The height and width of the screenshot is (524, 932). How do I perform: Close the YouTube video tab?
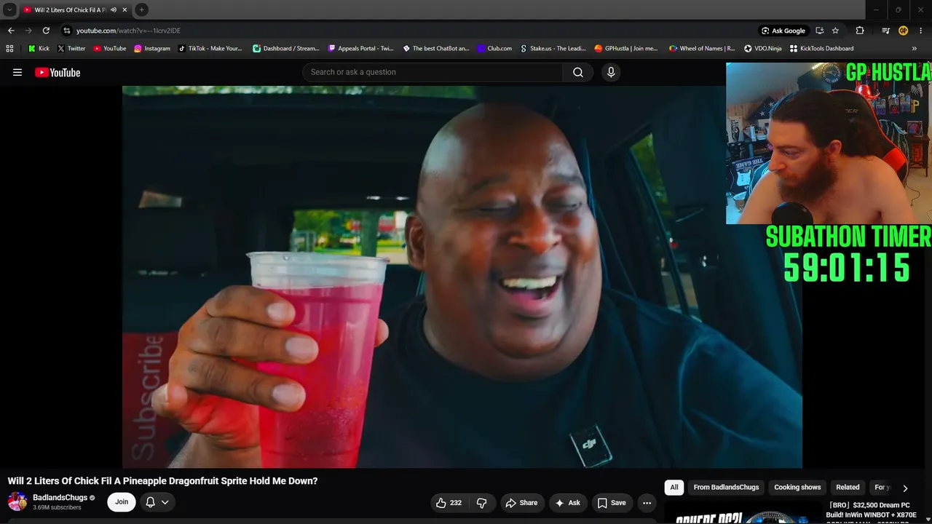point(125,10)
